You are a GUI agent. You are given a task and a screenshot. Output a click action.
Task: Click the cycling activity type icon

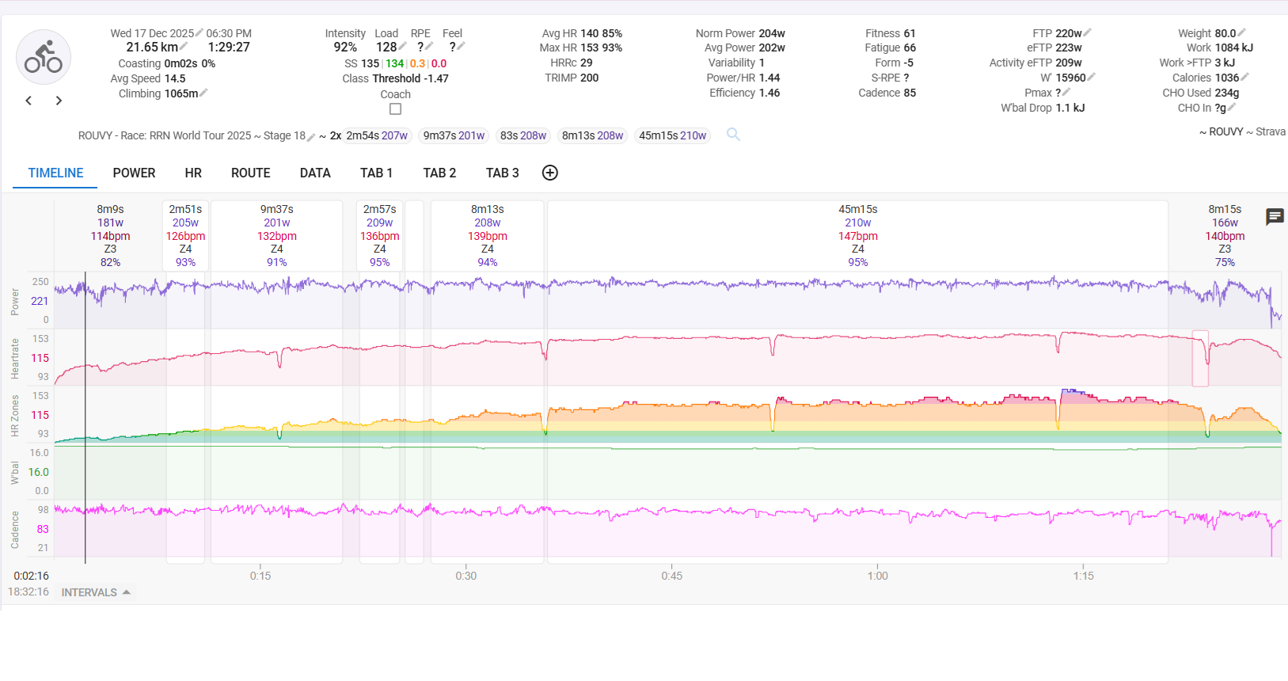44,58
